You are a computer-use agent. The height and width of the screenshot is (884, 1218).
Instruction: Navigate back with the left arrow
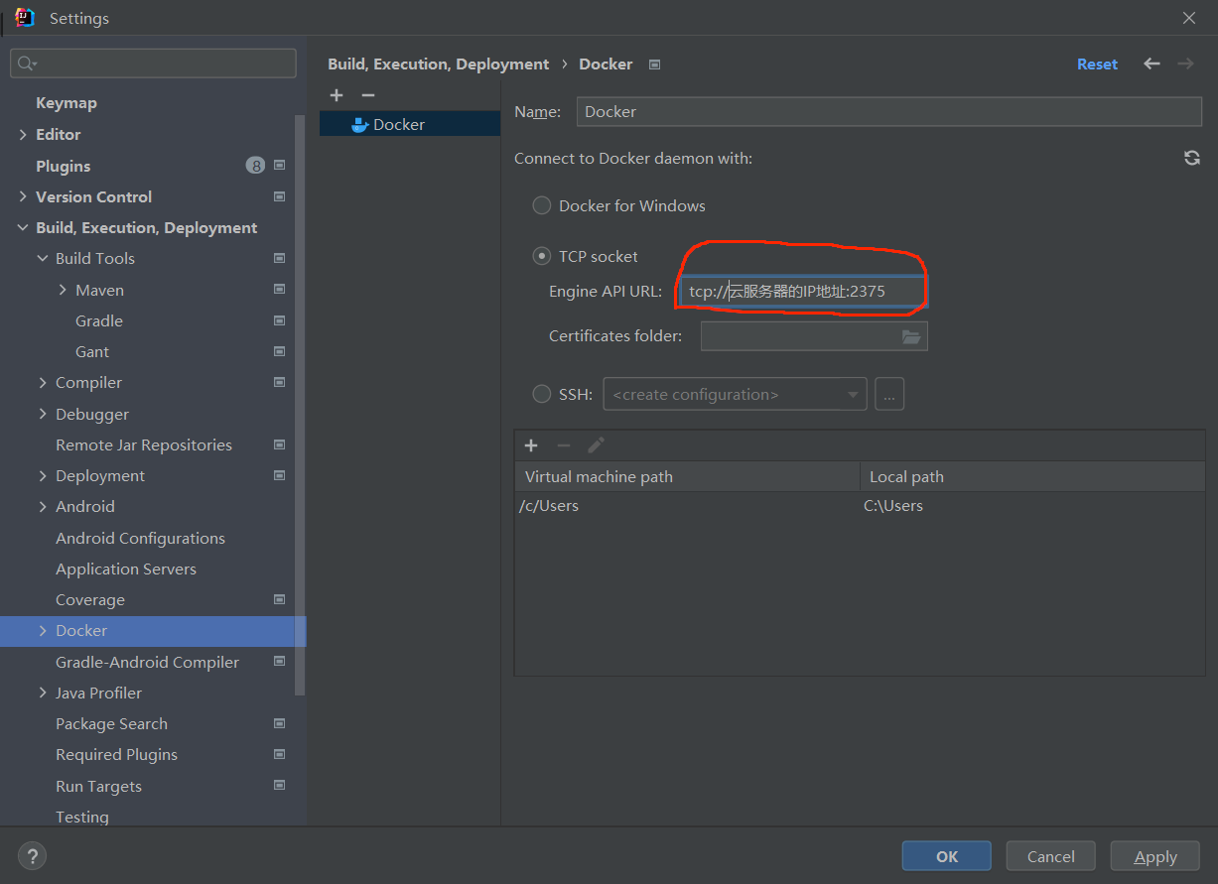pyautogui.click(x=1151, y=63)
